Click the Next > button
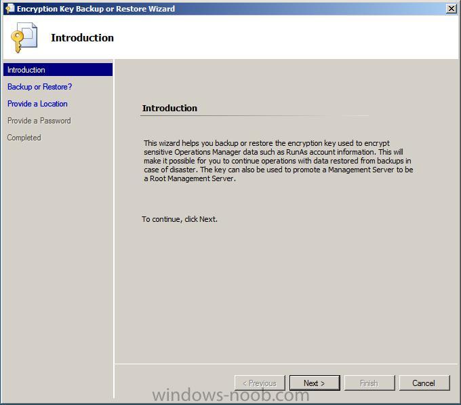The height and width of the screenshot is (405, 461). [315, 383]
